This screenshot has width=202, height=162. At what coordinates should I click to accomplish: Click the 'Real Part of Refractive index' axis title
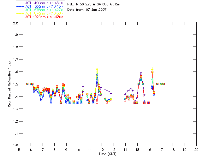click(9, 84)
